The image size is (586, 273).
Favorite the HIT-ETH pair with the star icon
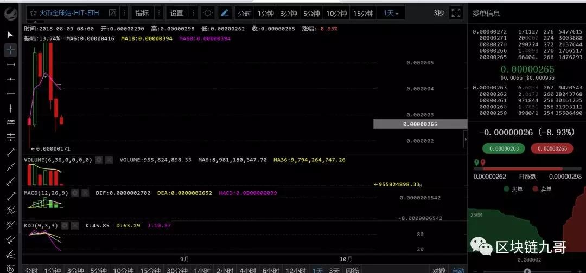point(33,14)
